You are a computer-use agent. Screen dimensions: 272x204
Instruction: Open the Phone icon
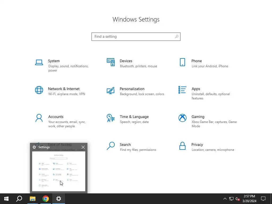point(182,62)
